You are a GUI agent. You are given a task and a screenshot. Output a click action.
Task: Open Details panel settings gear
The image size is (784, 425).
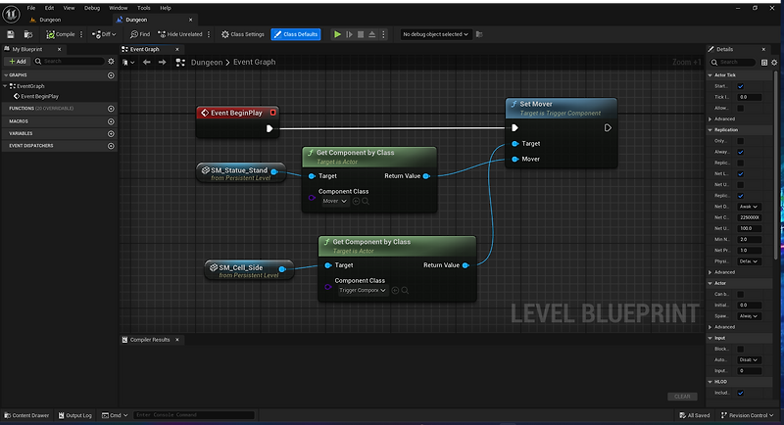point(774,62)
